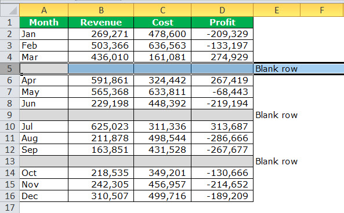344x213 pixels.
Task: Click the Select All corner triangle
Action: 10,10
